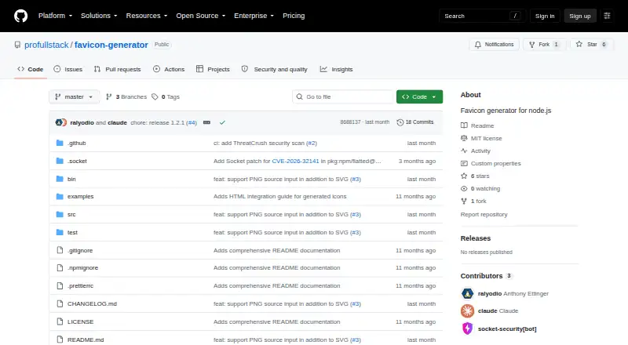Open Security and quality tab
The height and width of the screenshot is (345, 628).
[x=274, y=69]
